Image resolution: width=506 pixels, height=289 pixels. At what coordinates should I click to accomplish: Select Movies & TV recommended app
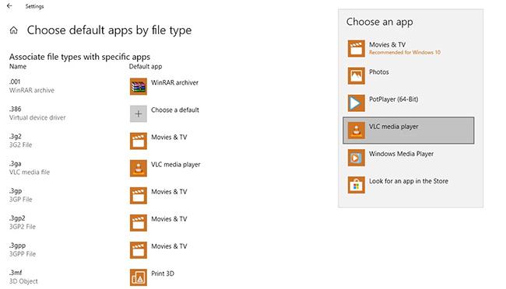click(409, 48)
